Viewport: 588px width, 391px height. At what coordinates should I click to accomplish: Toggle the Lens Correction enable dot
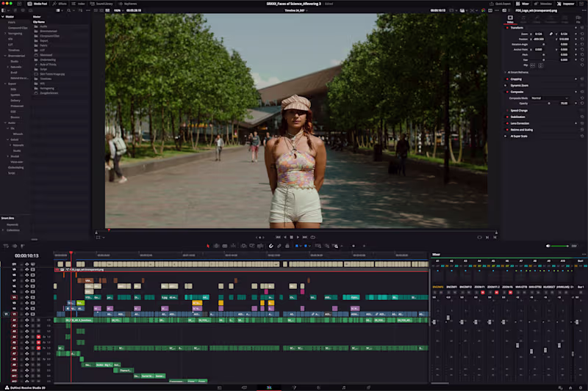(507, 123)
